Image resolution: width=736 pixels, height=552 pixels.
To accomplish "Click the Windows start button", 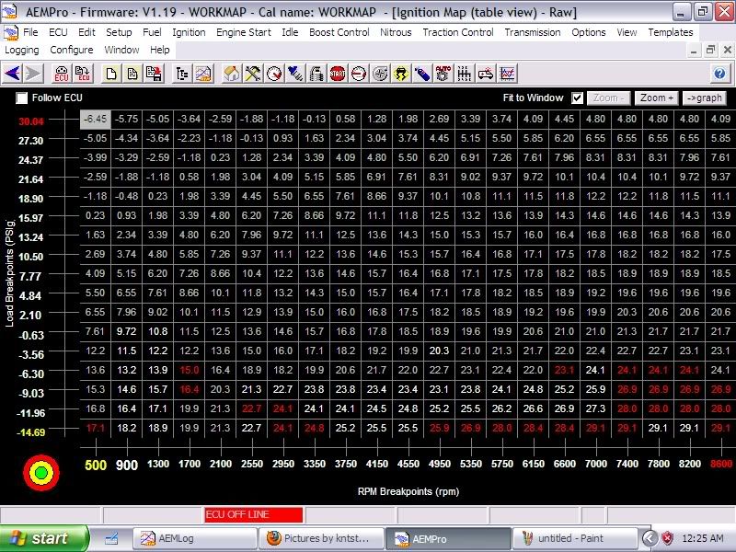I will click(44, 538).
